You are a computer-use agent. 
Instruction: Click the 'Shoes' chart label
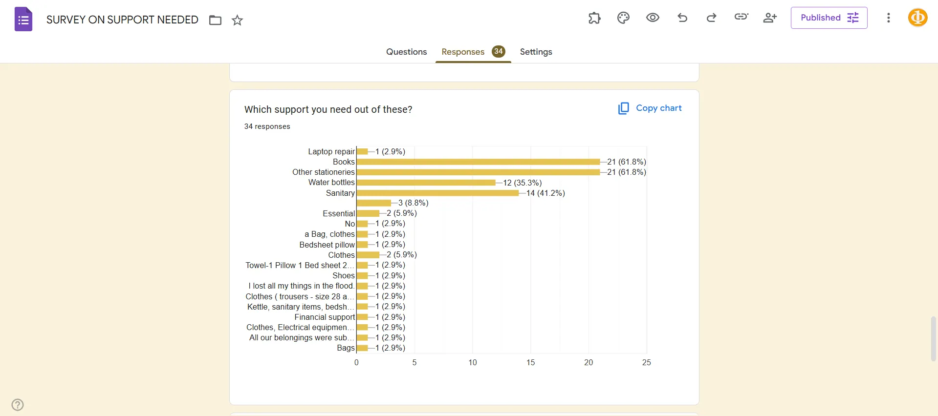[344, 276]
